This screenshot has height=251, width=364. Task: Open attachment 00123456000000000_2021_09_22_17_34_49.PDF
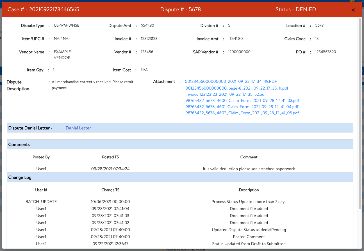pyautogui.click(x=231, y=81)
